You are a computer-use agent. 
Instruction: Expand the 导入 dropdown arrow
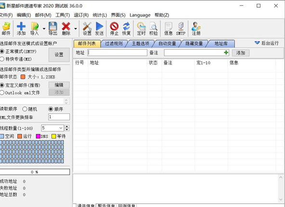pyautogui.click(x=44, y=28)
